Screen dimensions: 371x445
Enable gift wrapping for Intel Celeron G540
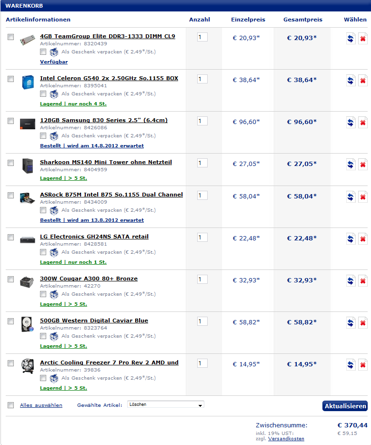[x=43, y=93]
